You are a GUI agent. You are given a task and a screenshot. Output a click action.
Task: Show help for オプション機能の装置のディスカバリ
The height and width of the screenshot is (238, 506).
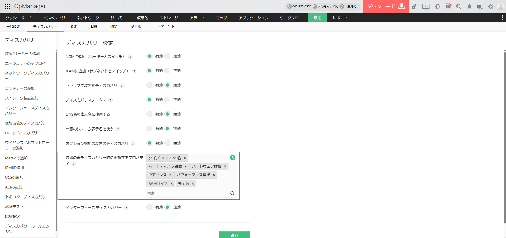click(133, 143)
